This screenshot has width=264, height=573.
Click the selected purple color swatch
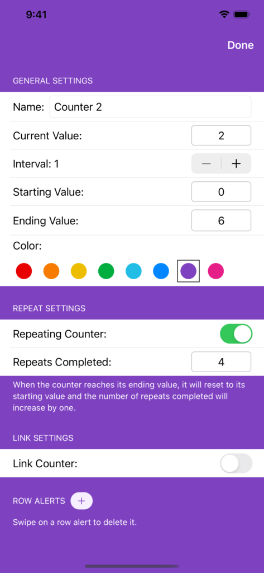[189, 271]
